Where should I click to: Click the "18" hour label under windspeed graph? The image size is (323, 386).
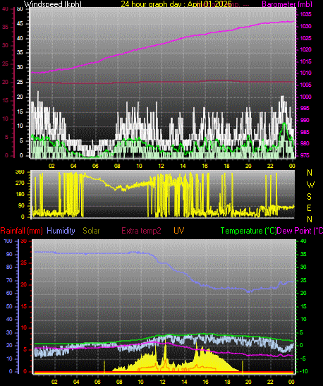[x=226, y=166]
